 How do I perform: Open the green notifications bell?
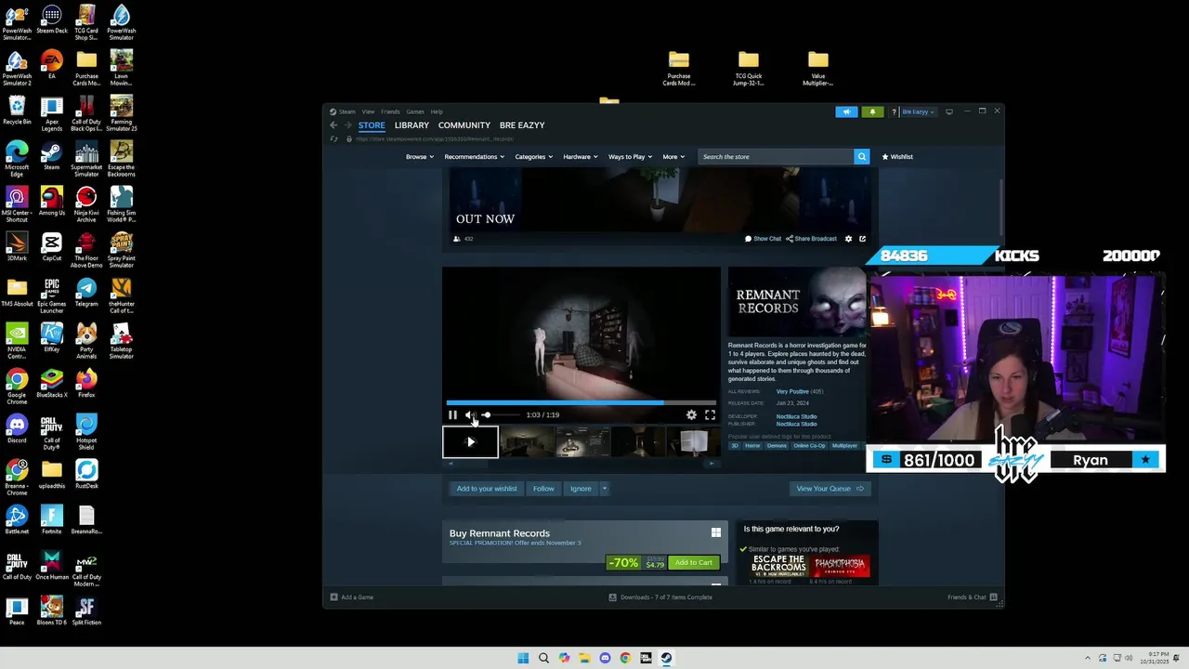pos(872,111)
